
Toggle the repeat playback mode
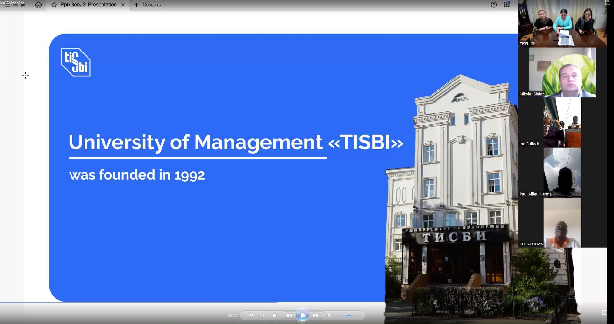pos(261,315)
